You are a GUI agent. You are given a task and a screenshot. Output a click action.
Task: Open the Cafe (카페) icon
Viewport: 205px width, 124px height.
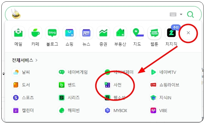[x=35, y=33]
